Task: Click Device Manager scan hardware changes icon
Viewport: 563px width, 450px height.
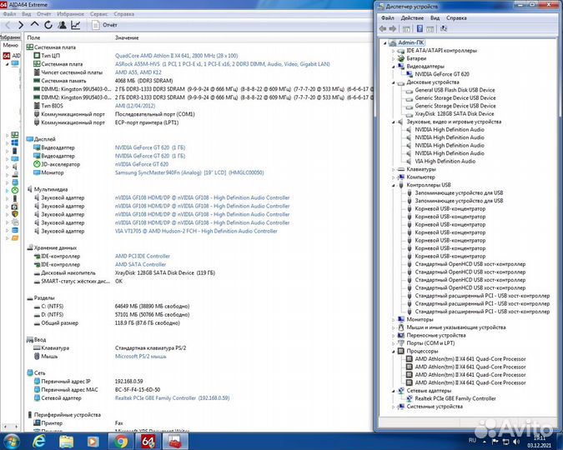Action: pos(444,28)
